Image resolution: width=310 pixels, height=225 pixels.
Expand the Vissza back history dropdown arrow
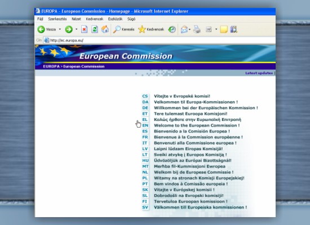[x=60, y=29]
